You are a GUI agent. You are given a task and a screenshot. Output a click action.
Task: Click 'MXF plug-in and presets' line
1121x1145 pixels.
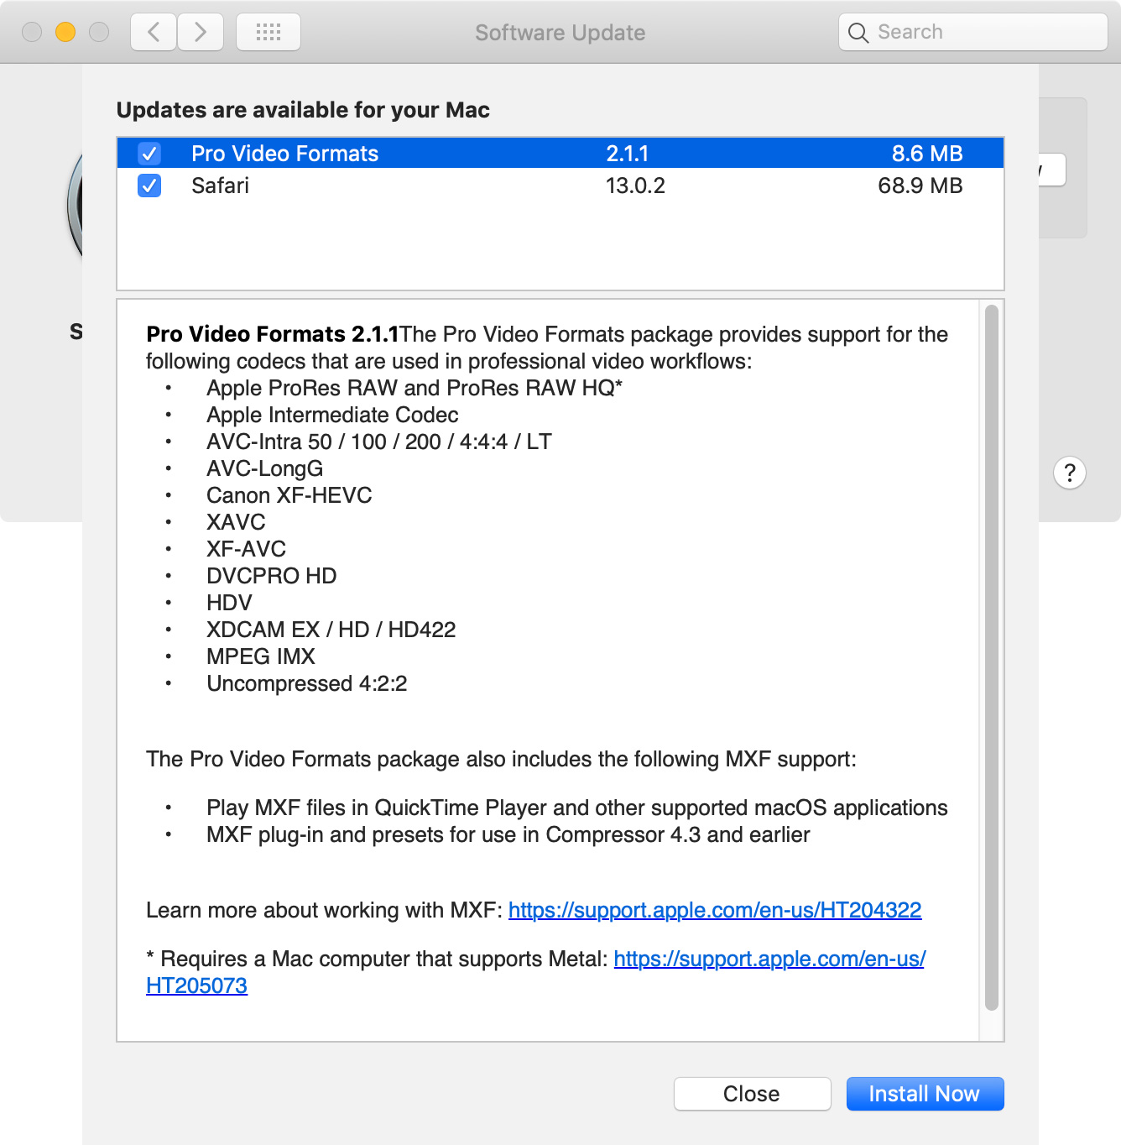point(508,834)
